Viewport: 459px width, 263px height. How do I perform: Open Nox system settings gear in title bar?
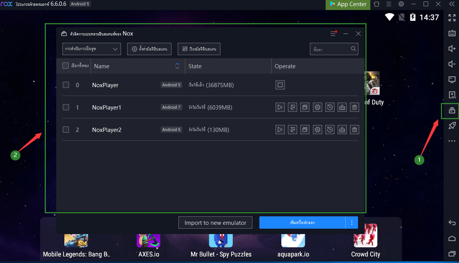pos(401,4)
